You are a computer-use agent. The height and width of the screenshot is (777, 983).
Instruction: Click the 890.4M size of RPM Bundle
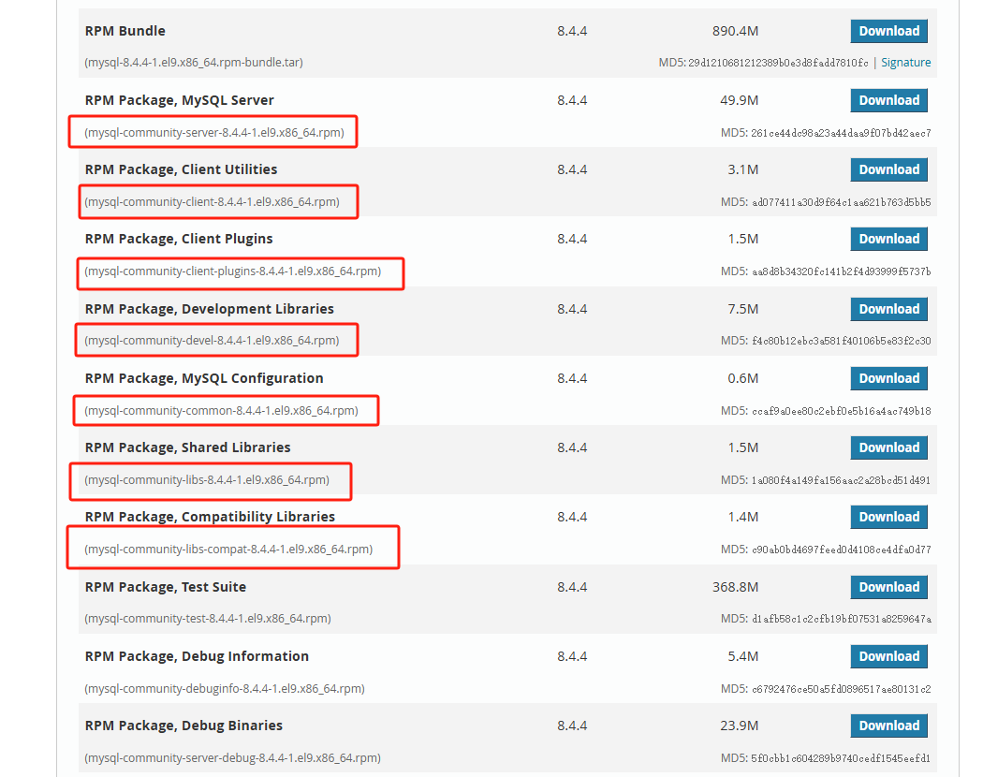pos(735,31)
